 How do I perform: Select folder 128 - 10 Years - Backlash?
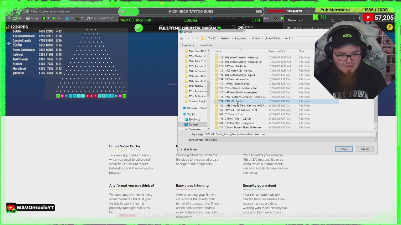tap(232, 66)
